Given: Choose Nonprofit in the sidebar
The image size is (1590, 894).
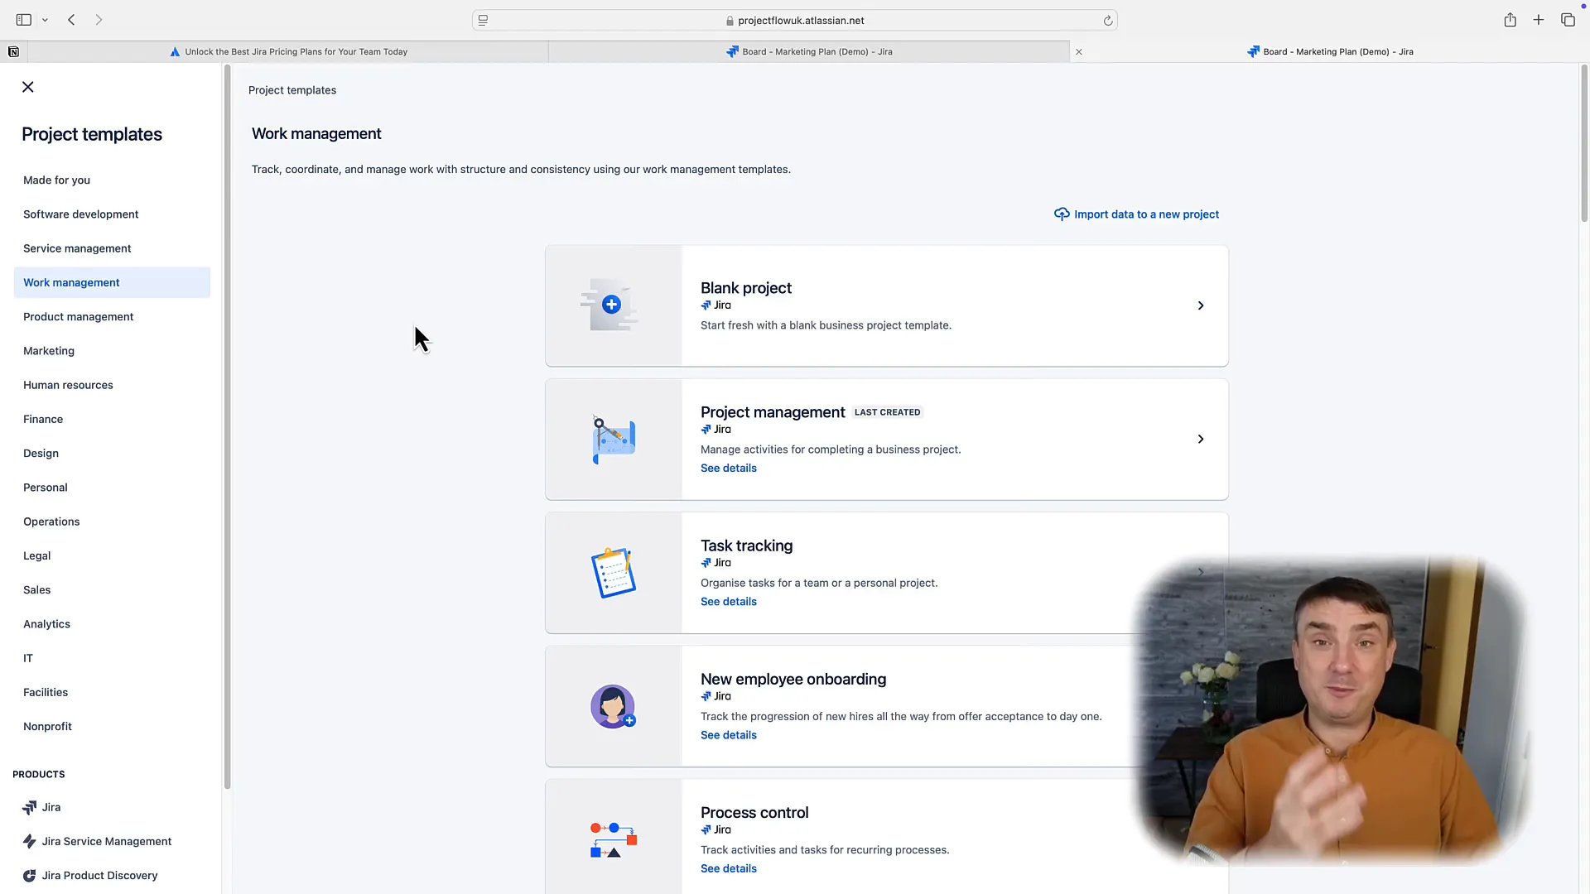Looking at the screenshot, I should click(x=47, y=726).
